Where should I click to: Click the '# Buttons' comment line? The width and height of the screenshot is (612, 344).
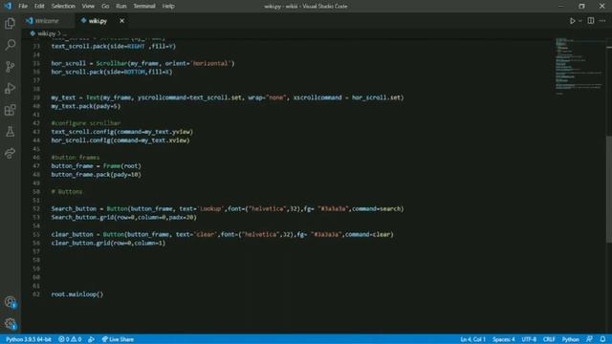pos(67,191)
